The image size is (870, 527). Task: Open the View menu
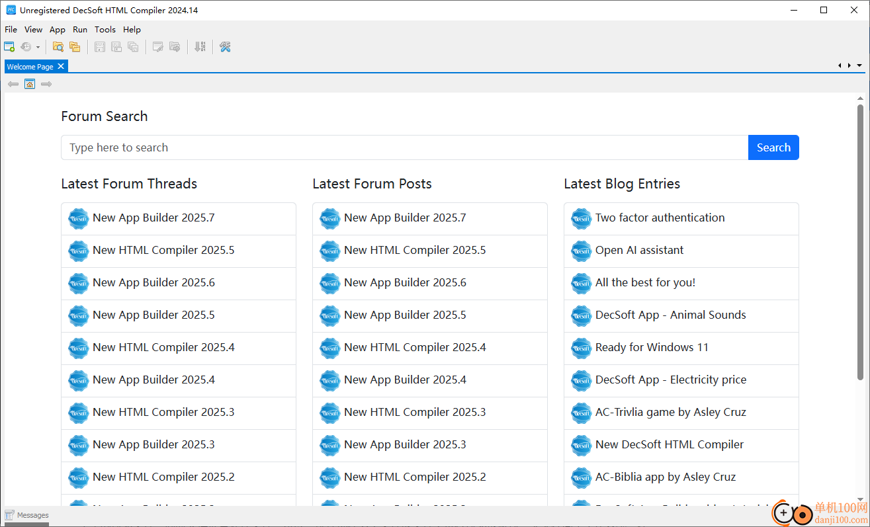tap(33, 29)
